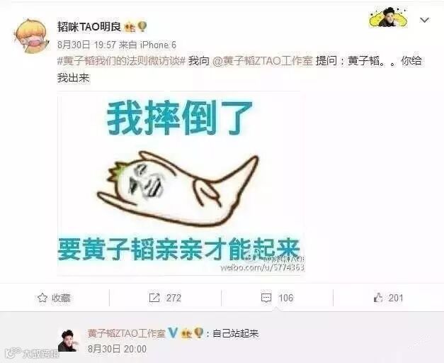Click the blue V verified badge
The width and height of the screenshot is (444, 363).
(x=173, y=333)
